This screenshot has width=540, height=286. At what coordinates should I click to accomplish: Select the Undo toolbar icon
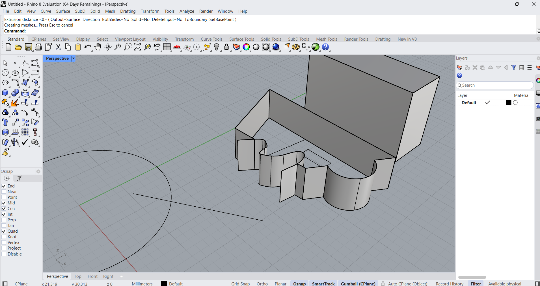click(88, 47)
